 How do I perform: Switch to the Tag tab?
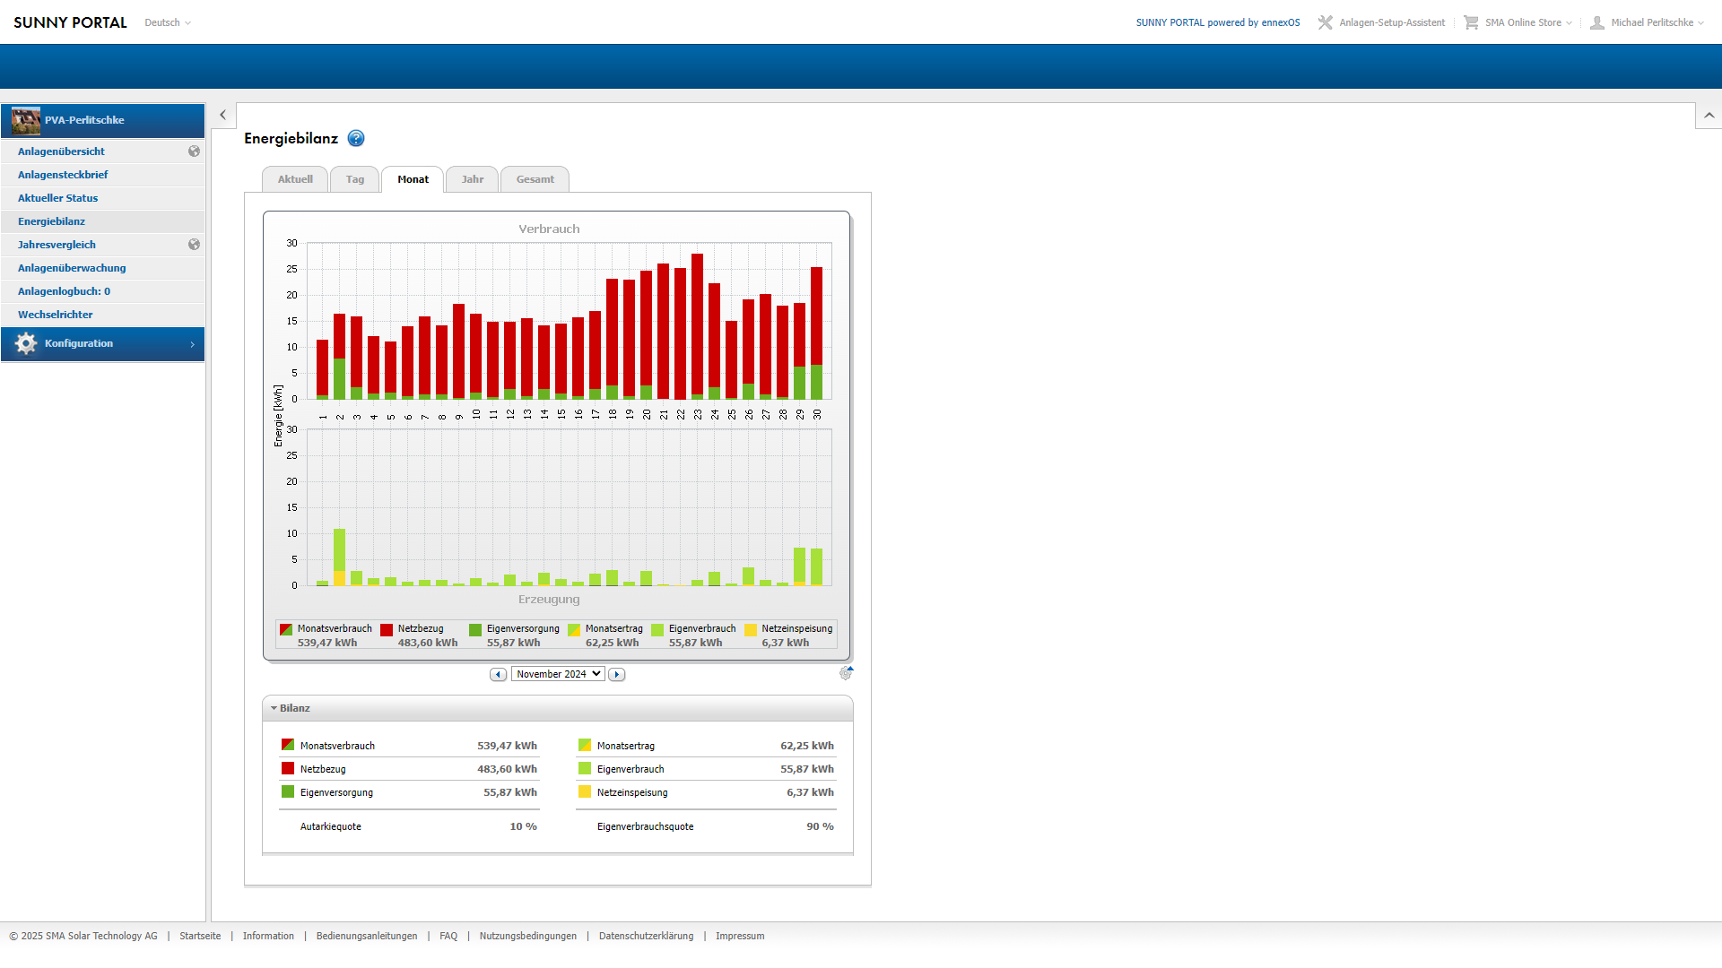tap(355, 179)
